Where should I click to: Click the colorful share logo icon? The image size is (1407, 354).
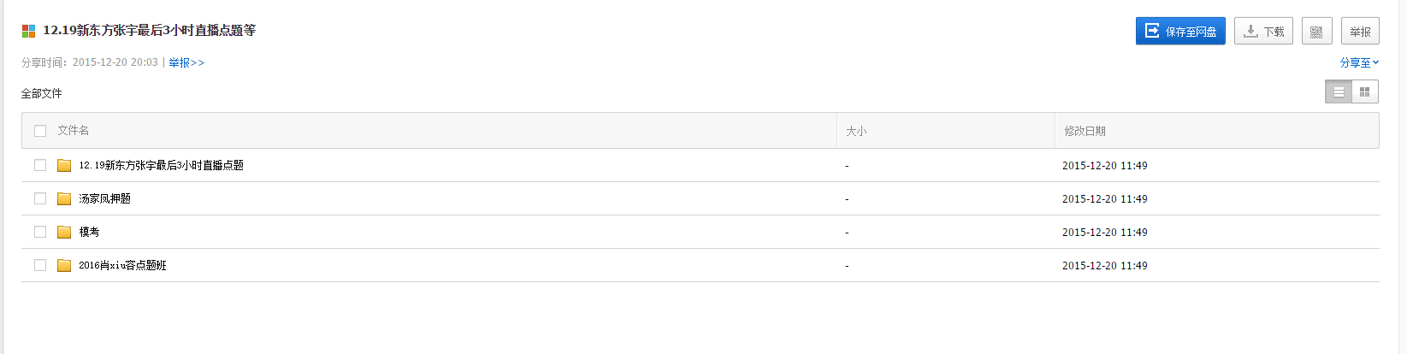tap(28, 31)
